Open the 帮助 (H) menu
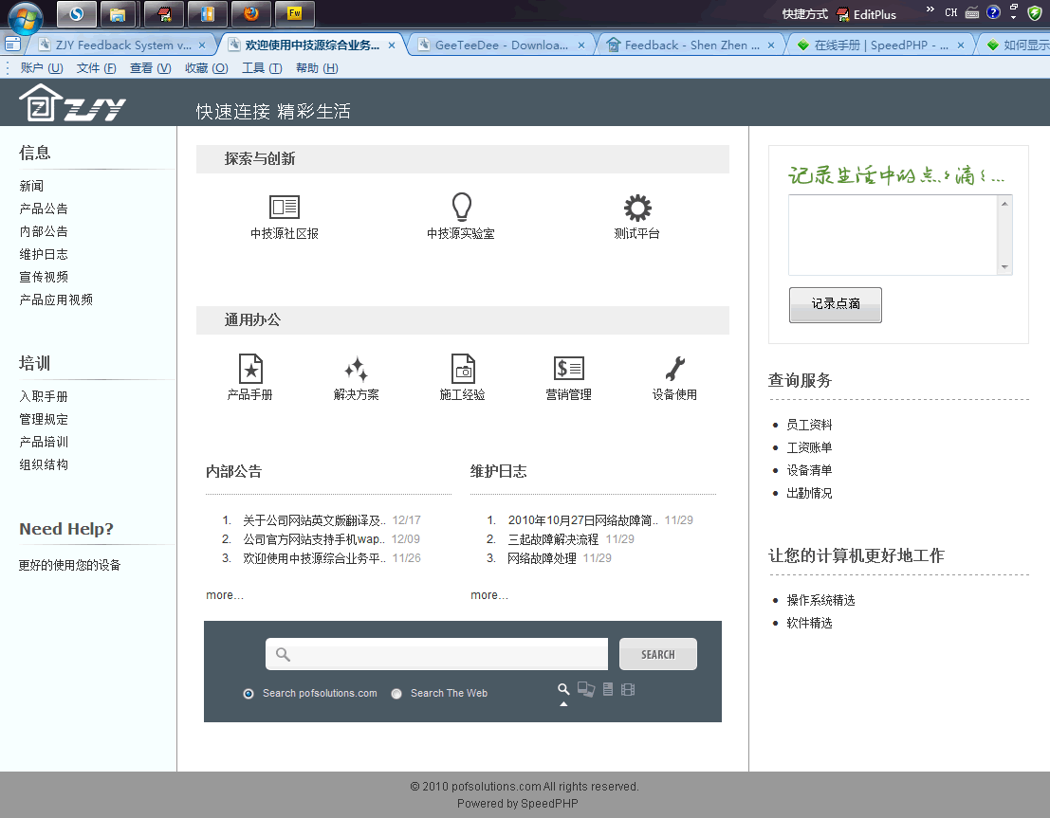The height and width of the screenshot is (818, 1050). point(317,67)
